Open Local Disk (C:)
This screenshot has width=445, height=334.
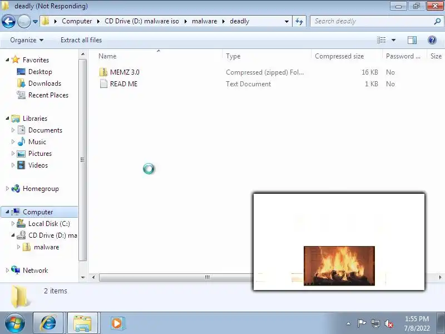[x=49, y=224]
